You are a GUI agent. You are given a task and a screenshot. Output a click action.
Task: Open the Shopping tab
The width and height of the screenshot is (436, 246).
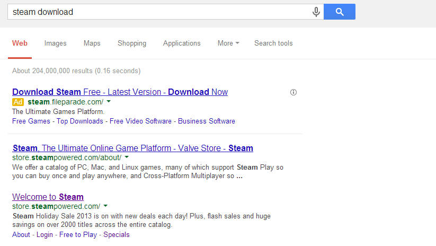pos(132,43)
